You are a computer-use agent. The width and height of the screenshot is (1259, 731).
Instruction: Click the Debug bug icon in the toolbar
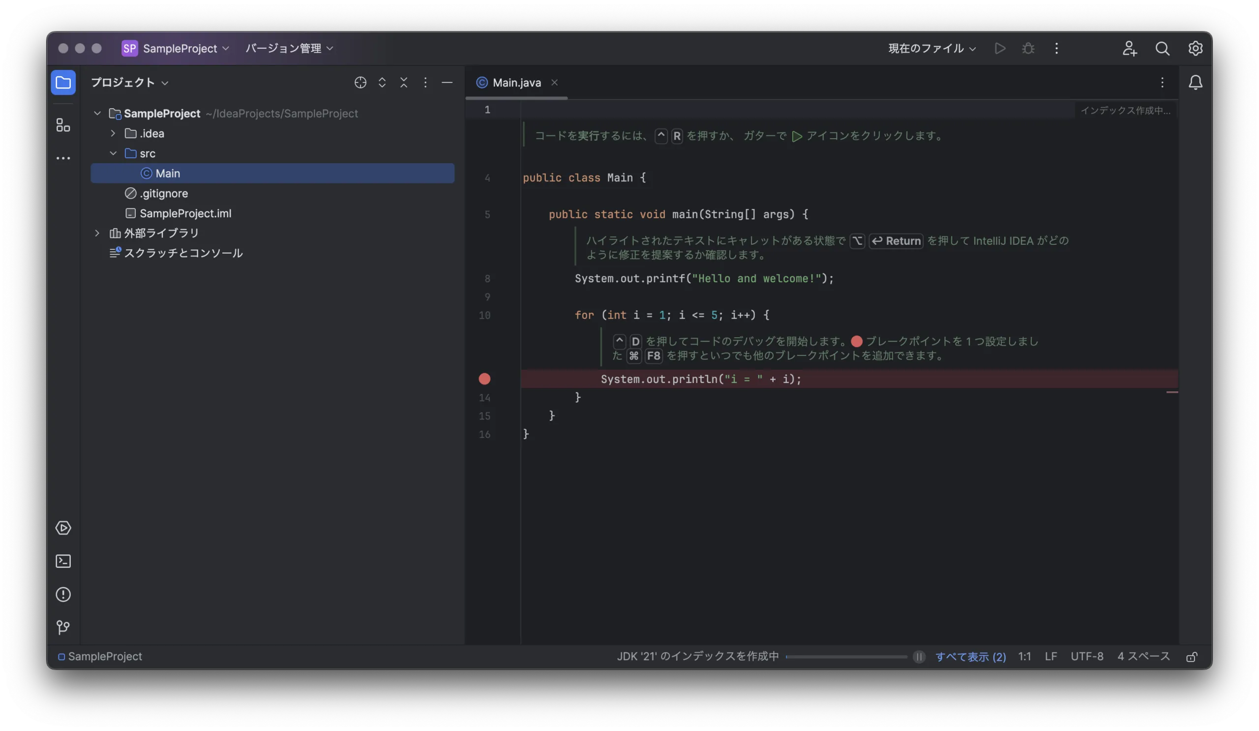click(1028, 49)
